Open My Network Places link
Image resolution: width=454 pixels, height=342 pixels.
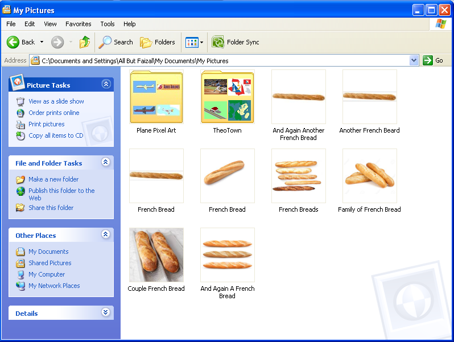[54, 286]
